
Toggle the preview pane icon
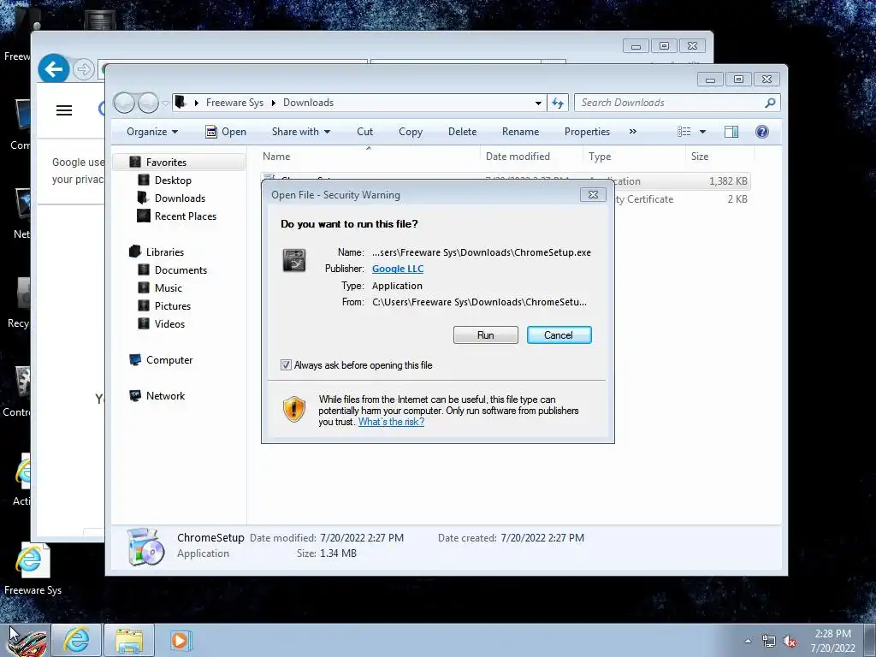(731, 132)
